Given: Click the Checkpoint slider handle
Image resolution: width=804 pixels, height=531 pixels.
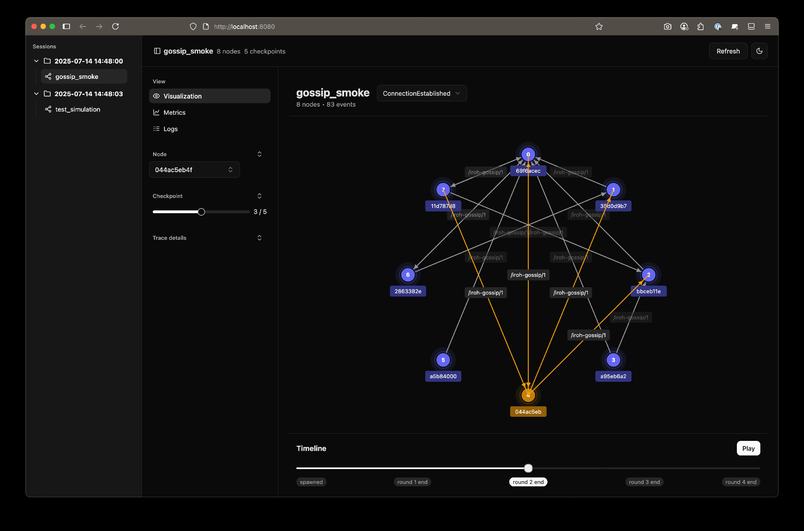Looking at the screenshot, I should click(x=201, y=212).
